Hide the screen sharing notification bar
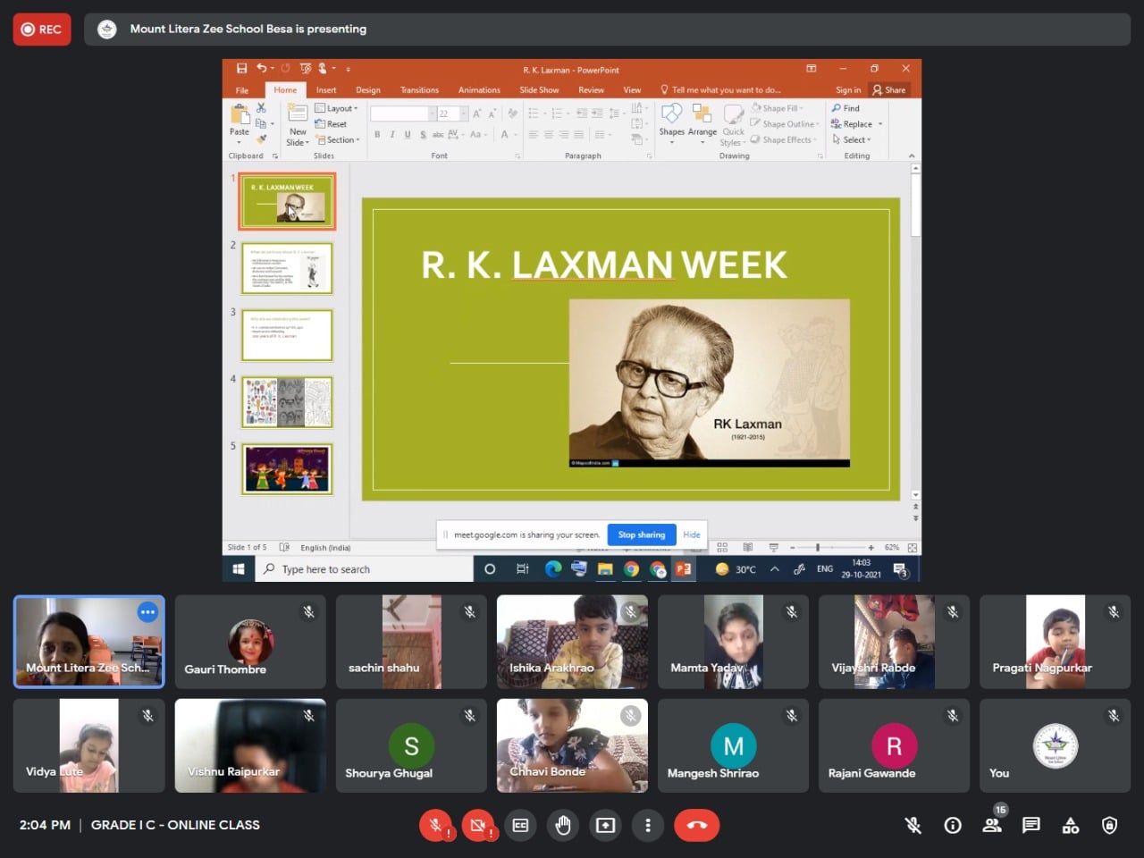Screen dimensions: 1144x858 [x=692, y=534]
